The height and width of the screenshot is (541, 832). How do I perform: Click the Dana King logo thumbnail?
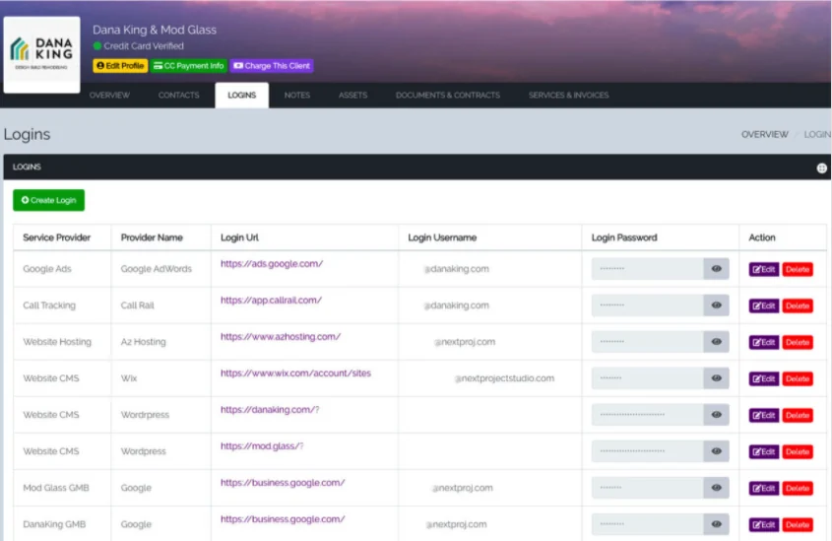(x=42, y=54)
